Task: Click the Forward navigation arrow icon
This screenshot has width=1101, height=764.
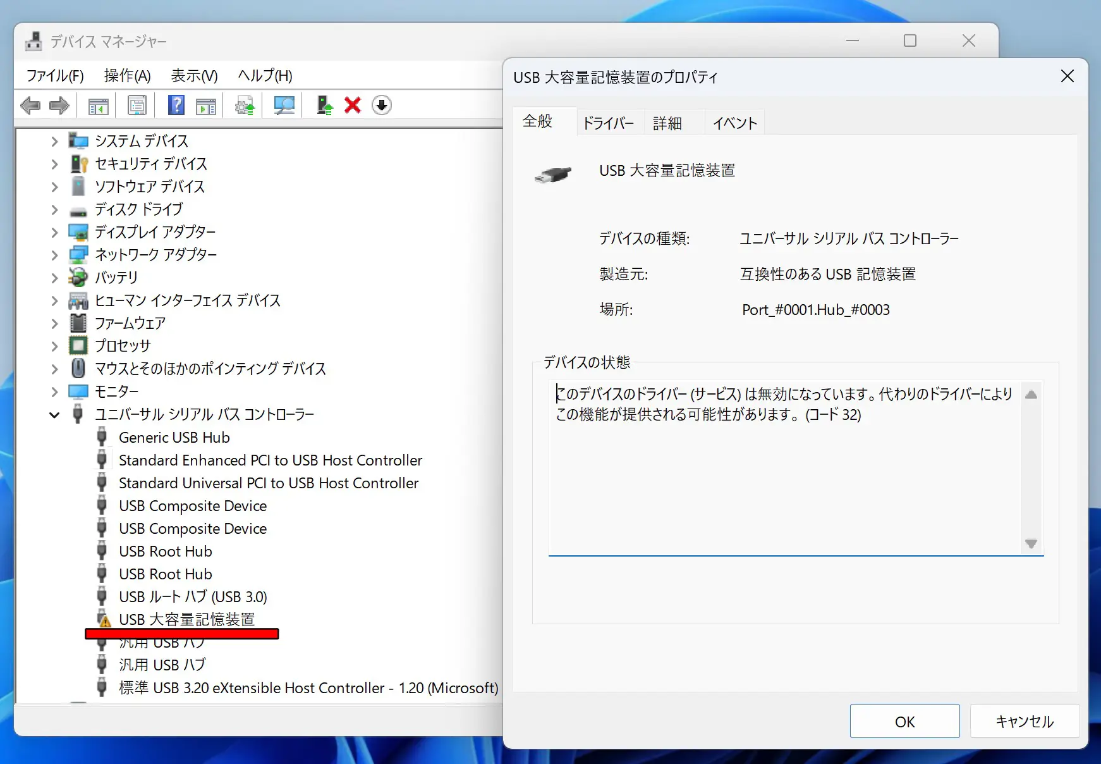Action: [x=59, y=105]
